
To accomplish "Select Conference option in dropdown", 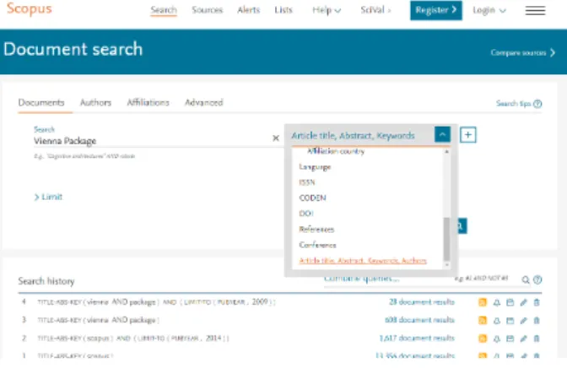I will click(317, 245).
